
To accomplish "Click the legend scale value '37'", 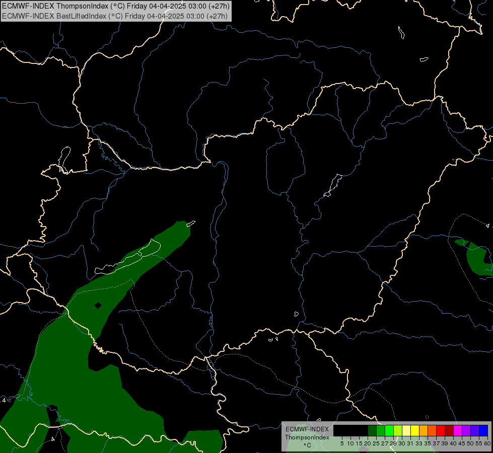I will coord(436,443).
